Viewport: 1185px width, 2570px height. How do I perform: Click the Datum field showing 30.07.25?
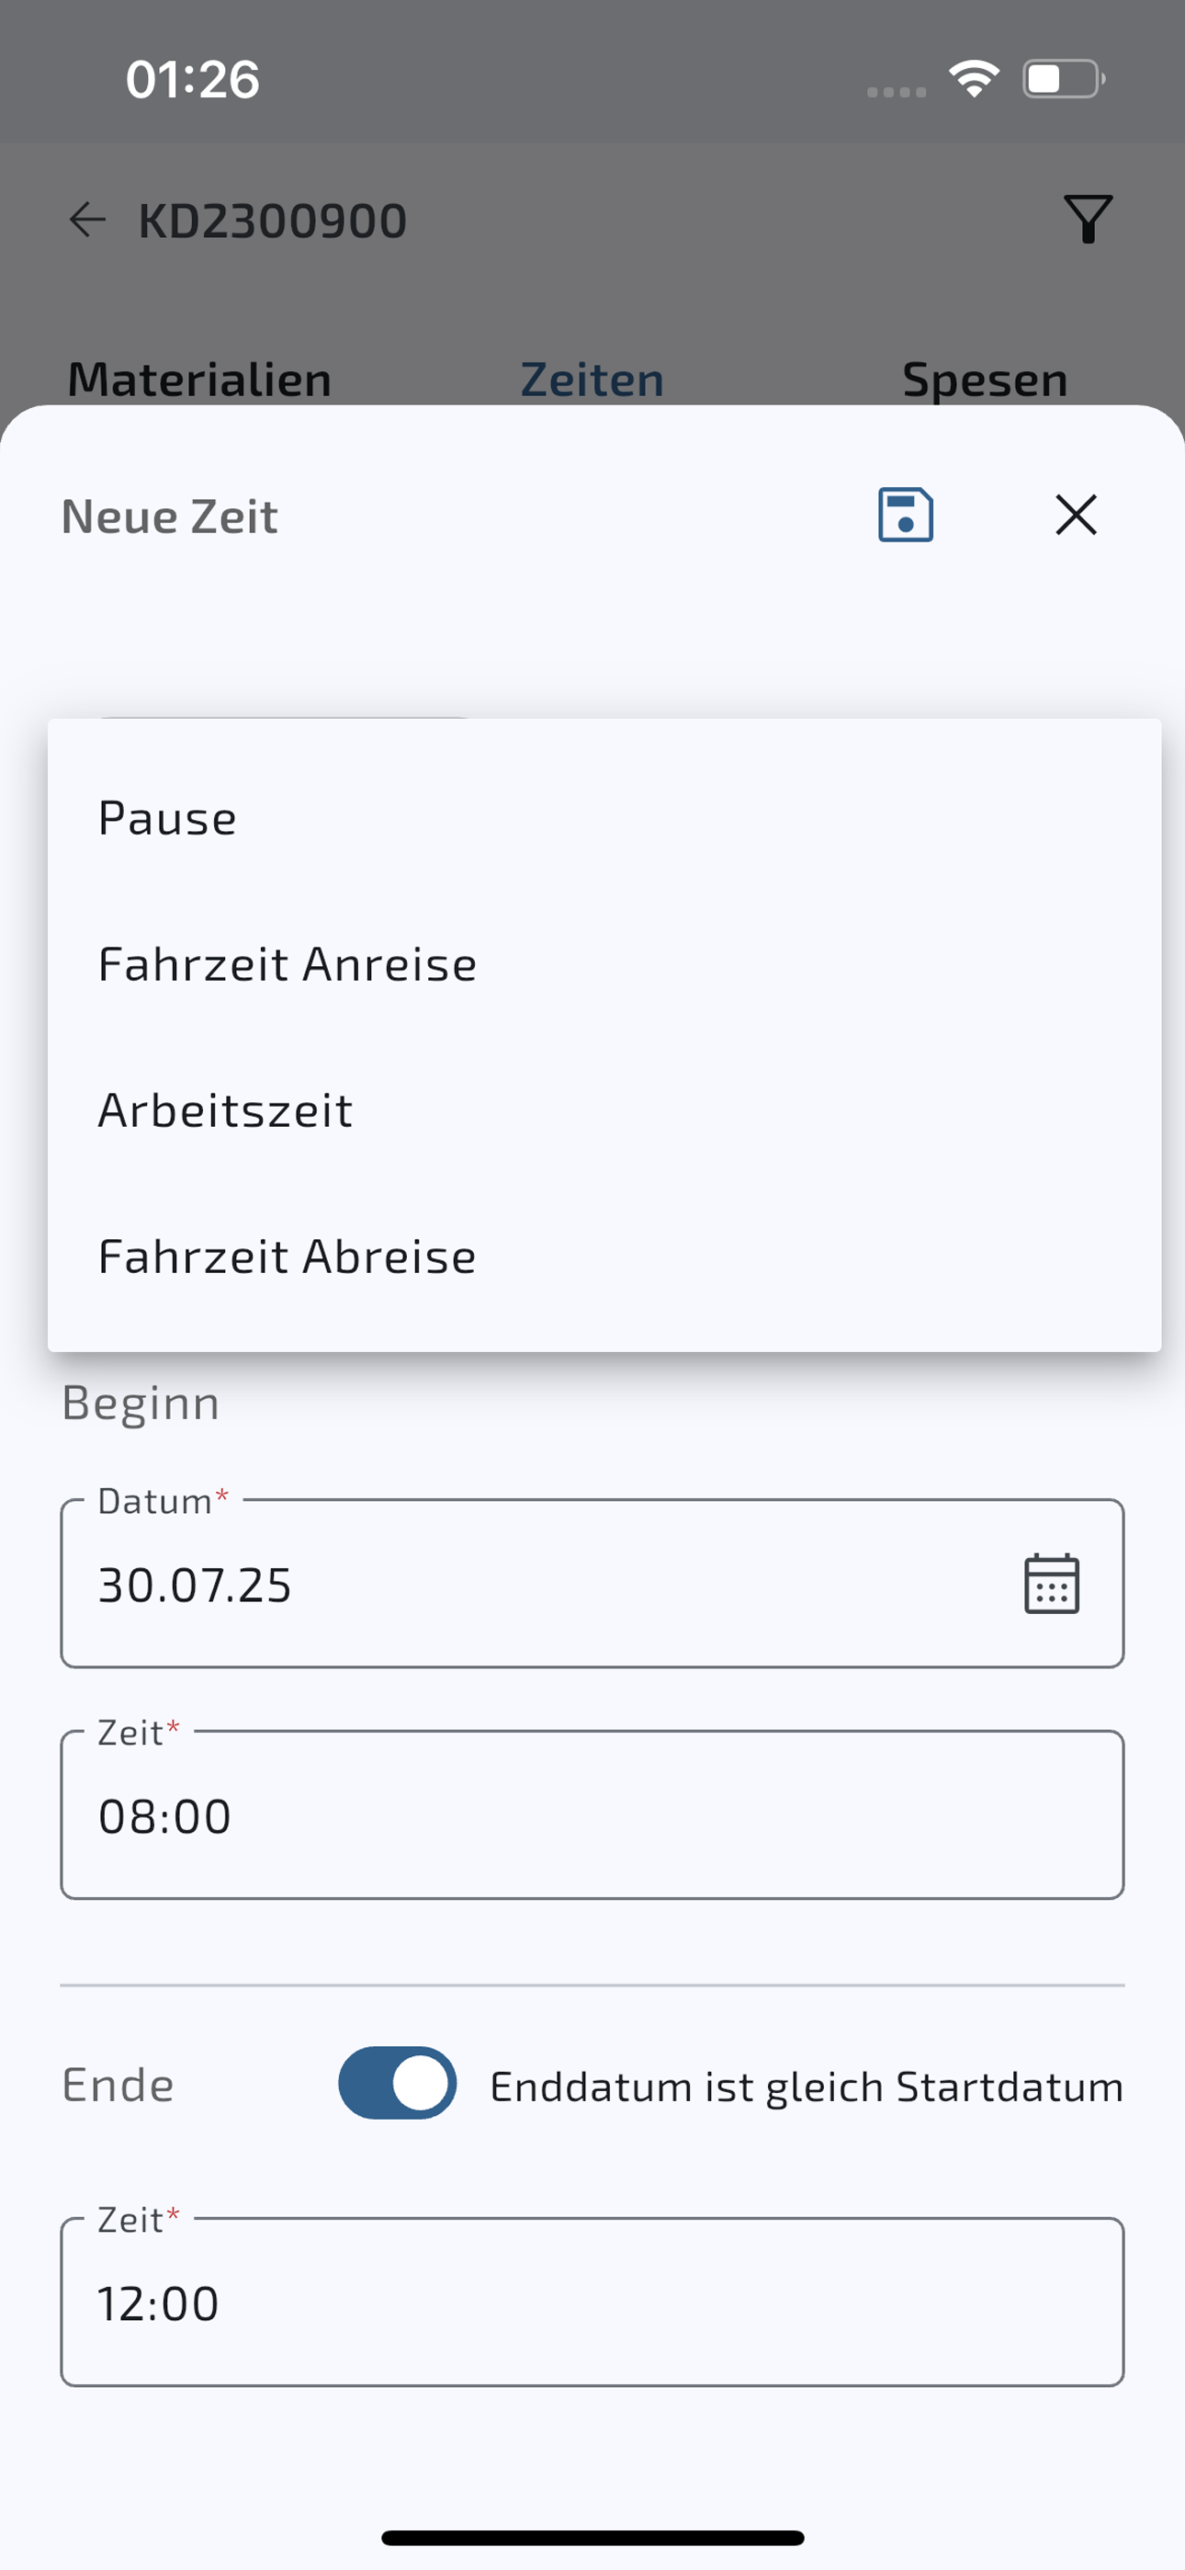tap(592, 1584)
